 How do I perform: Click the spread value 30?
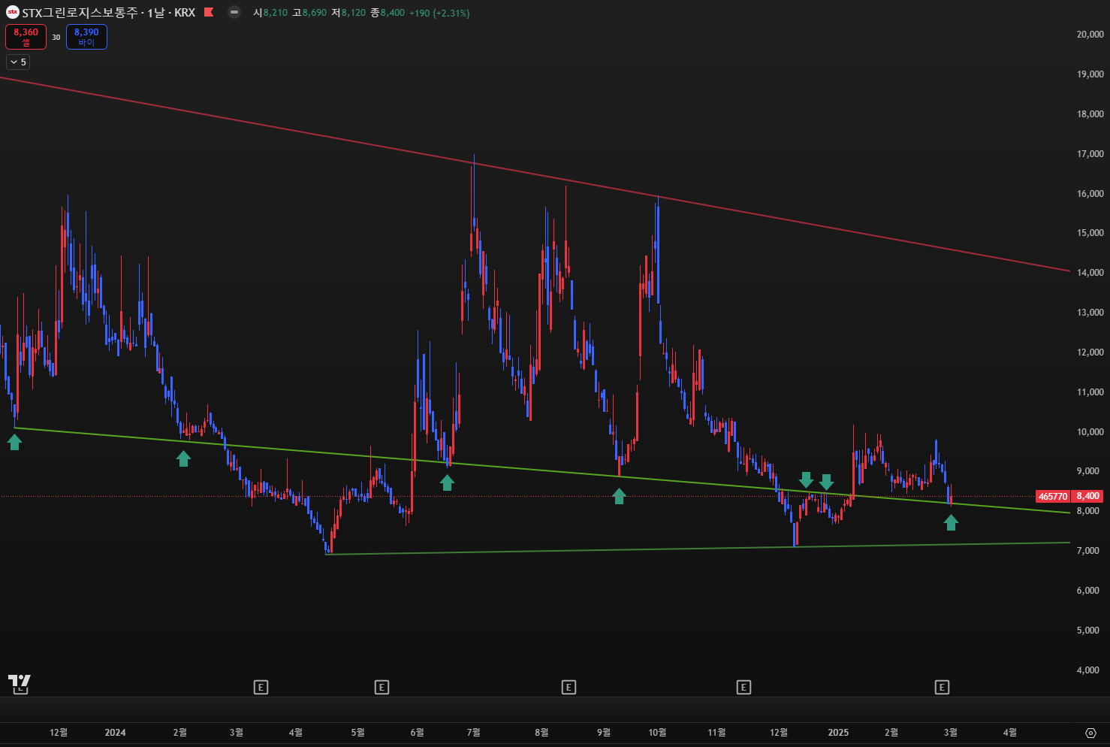tap(56, 37)
